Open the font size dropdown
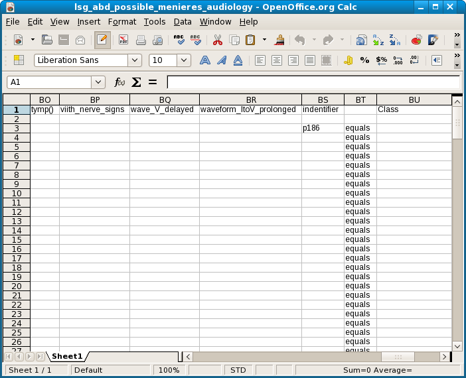Screen dimensions: 466x378 [184, 60]
